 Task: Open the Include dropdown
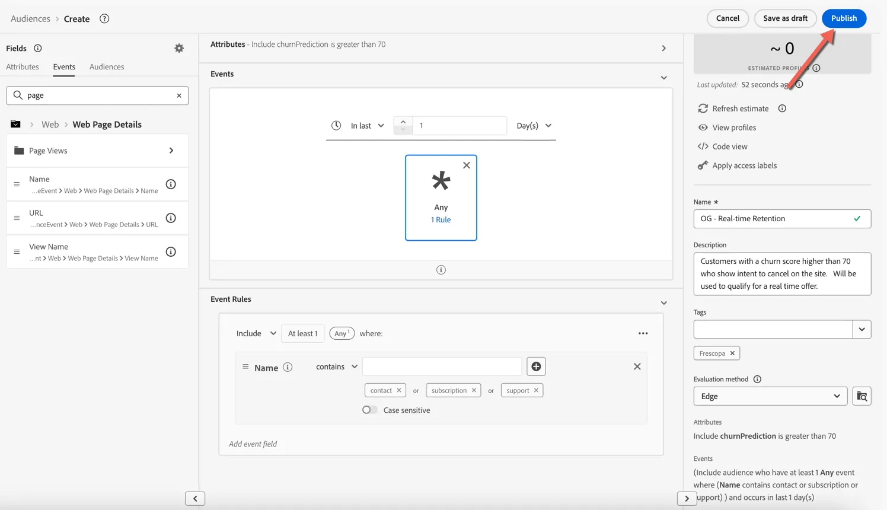[x=256, y=333]
